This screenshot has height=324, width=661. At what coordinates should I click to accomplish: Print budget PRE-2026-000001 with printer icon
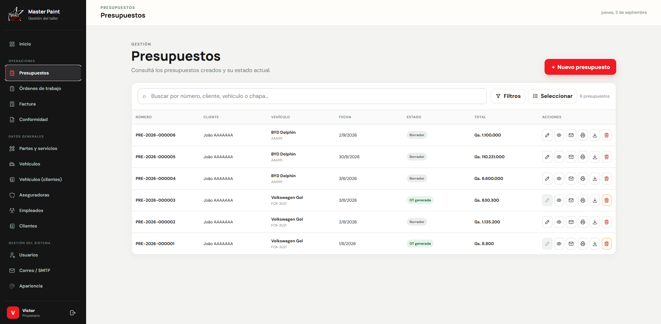tap(583, 244)
